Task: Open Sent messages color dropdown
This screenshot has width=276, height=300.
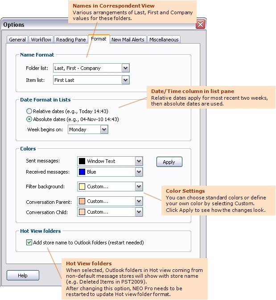Action: [139, 161]
